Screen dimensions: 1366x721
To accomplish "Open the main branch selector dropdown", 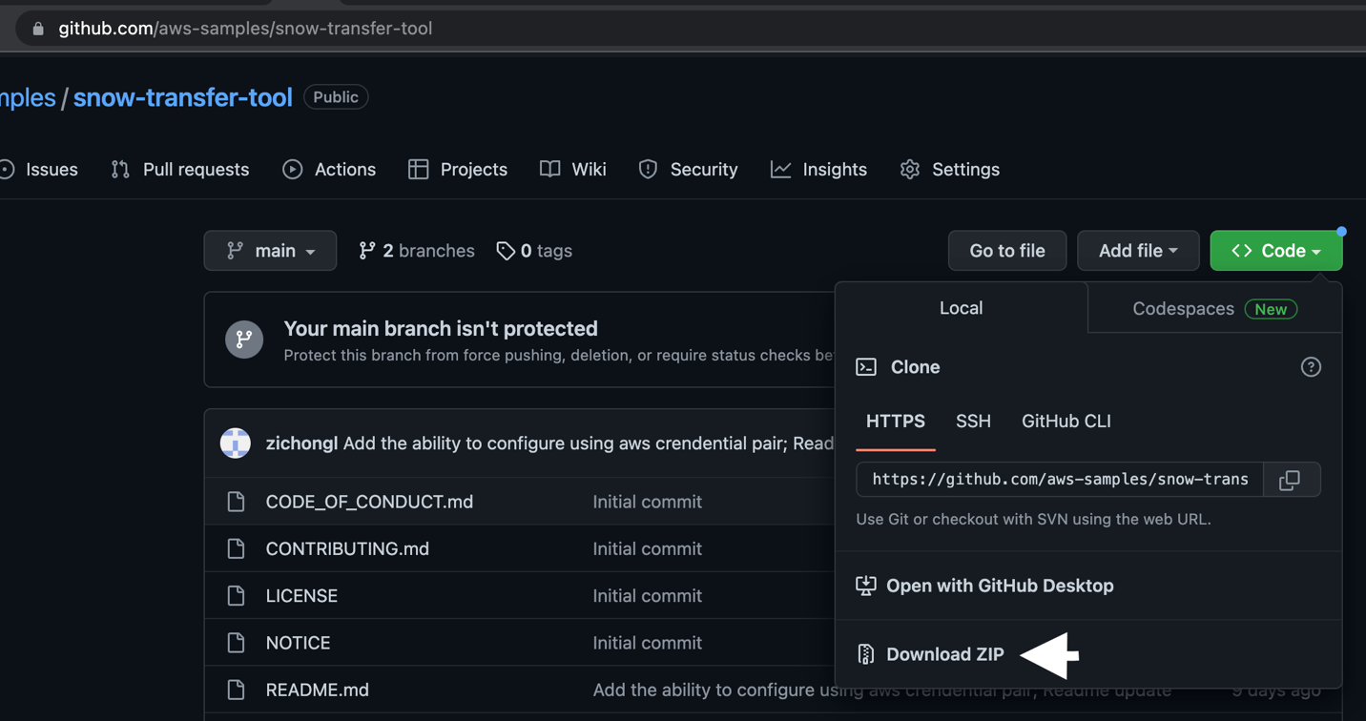I will 270,250.
